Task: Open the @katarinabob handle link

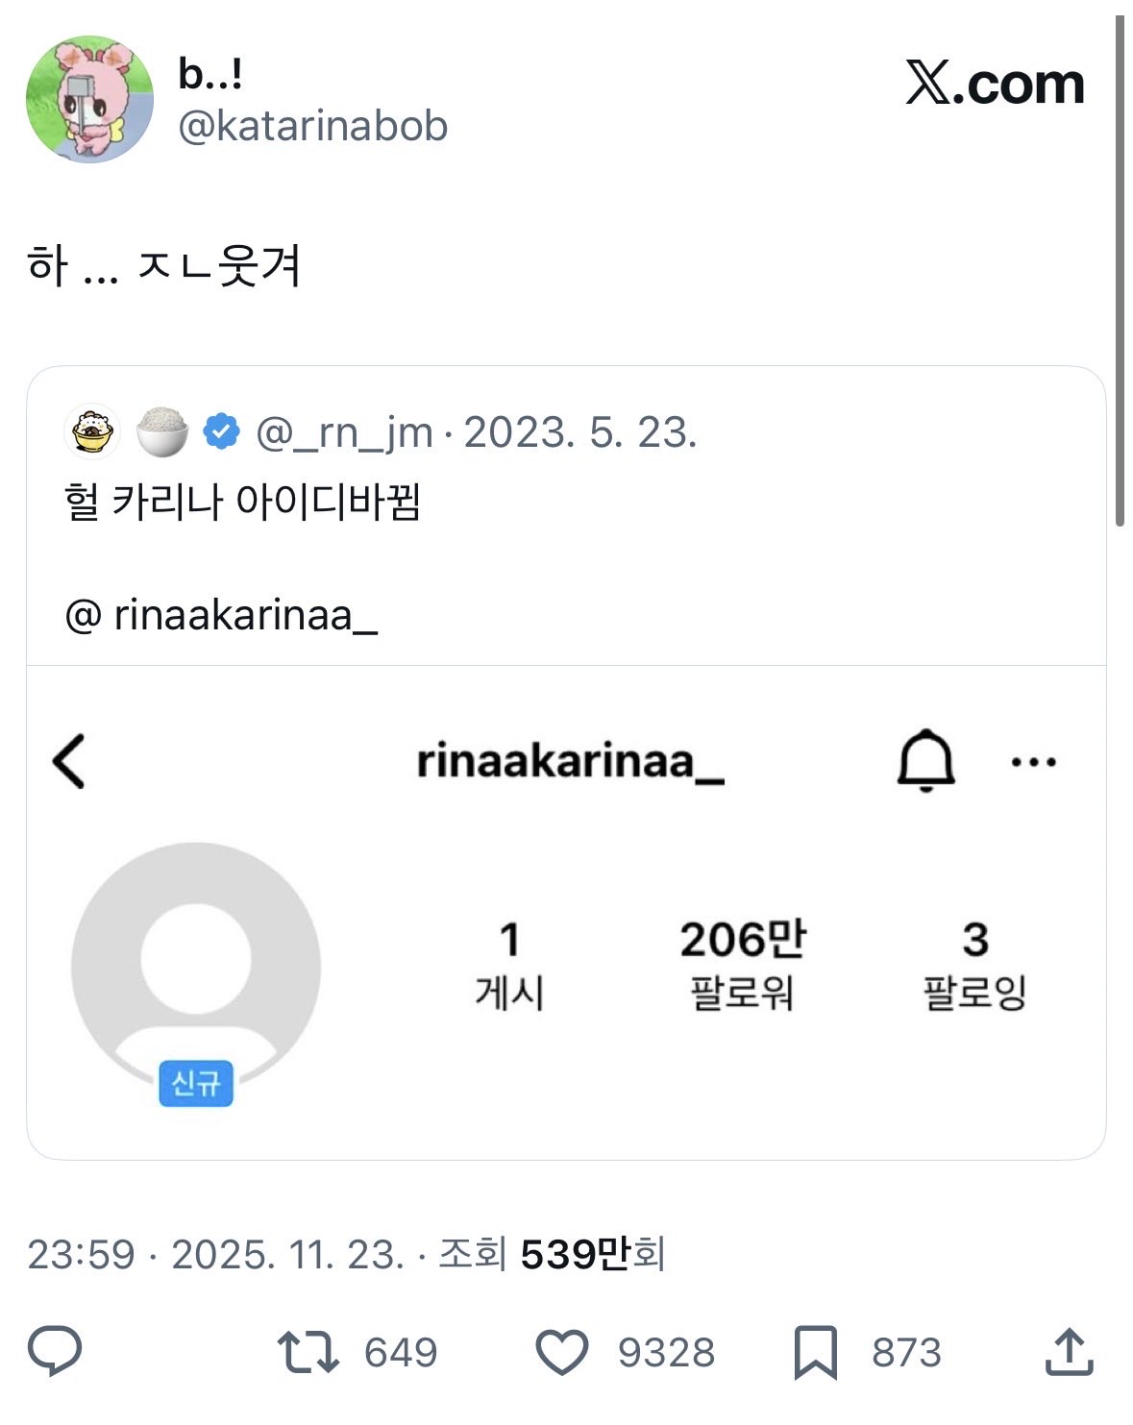Action: tap(313, 126)
